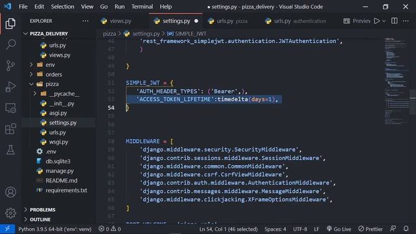
Task: Open asgi.py in explorer
Action: point(58,113)
